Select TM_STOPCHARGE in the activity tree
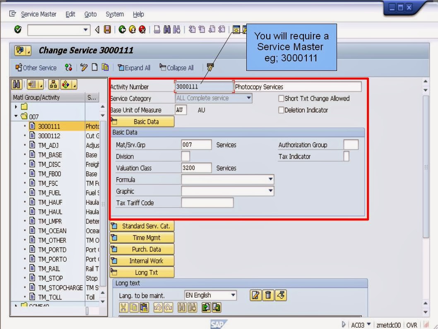This screenshot has width=438, height=329. [60, 288]
